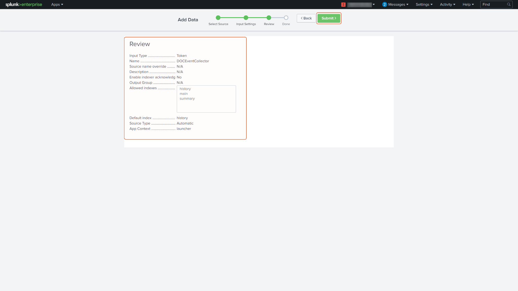Click the blue messages count badge

coord(384,5)
